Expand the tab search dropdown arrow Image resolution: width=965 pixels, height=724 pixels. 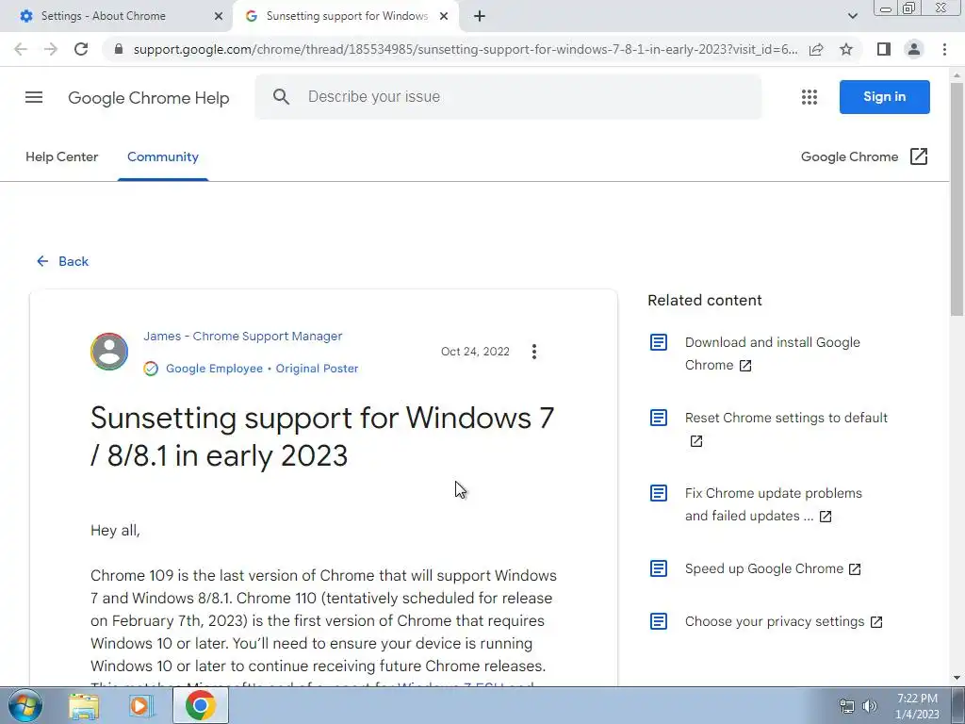coord(852,16)
